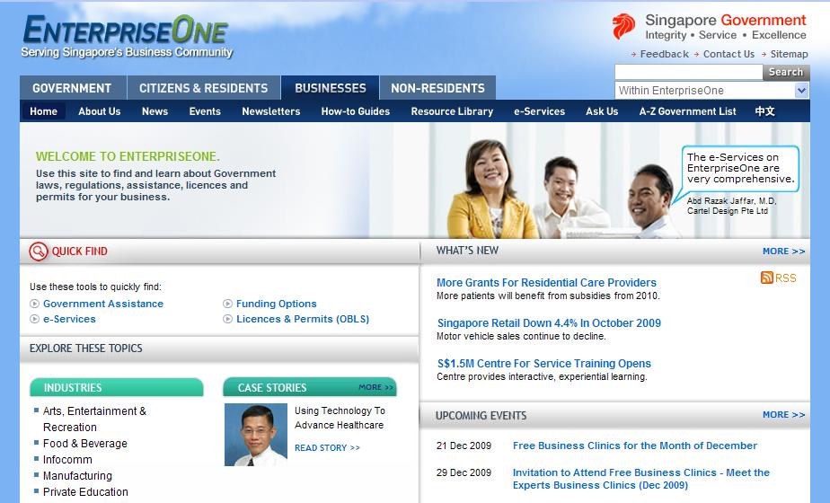The image size is (830, 503).
Task: Go to Home in navigation bar
Action: click(43, 111)
